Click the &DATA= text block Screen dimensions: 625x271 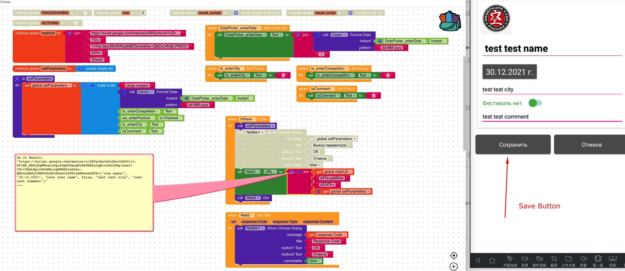click(327, 185)
